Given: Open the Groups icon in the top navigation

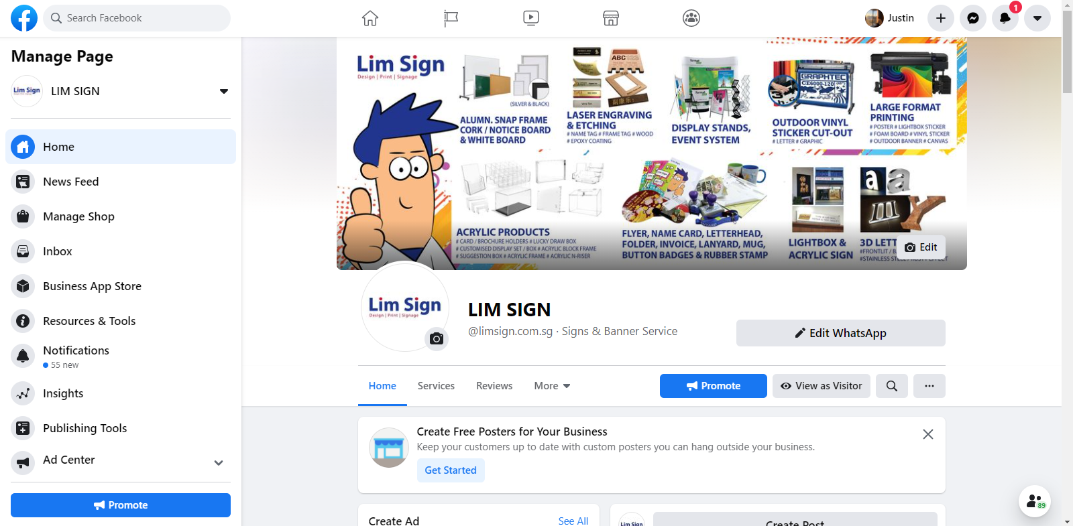Looking at the screenshot, I should pos(691,18).
